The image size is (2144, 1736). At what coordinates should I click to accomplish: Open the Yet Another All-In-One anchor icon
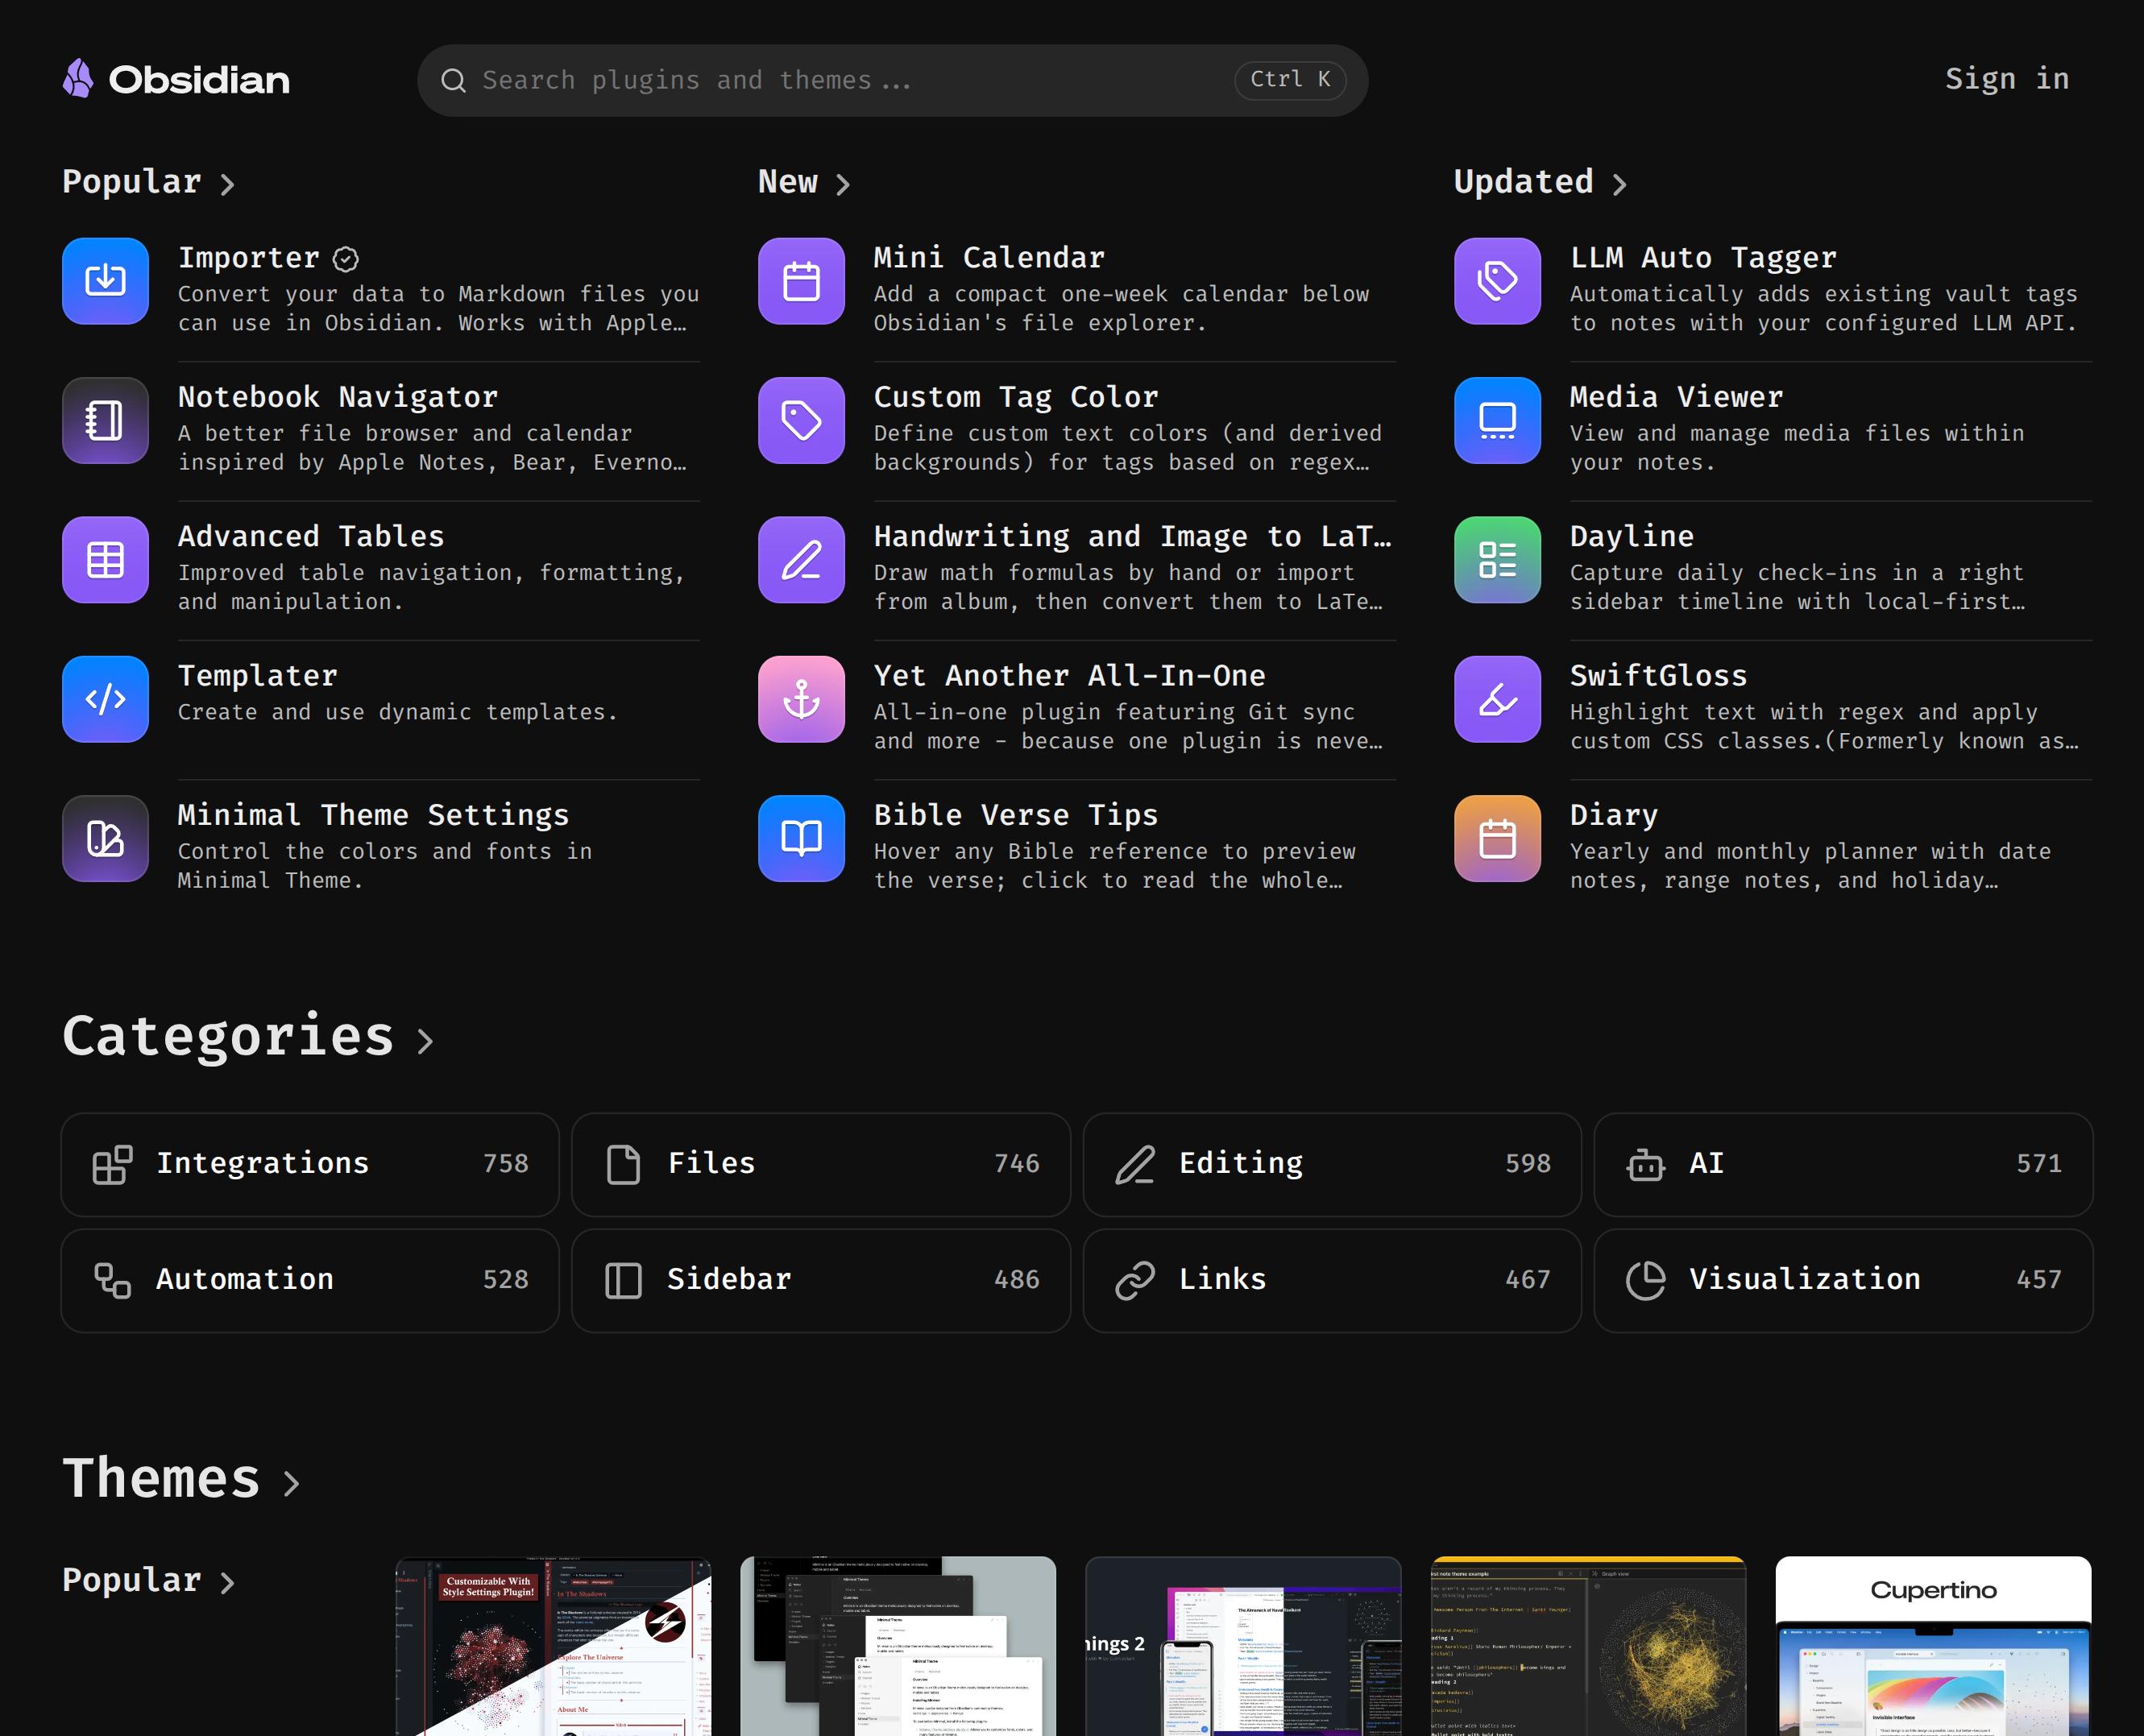801,699
